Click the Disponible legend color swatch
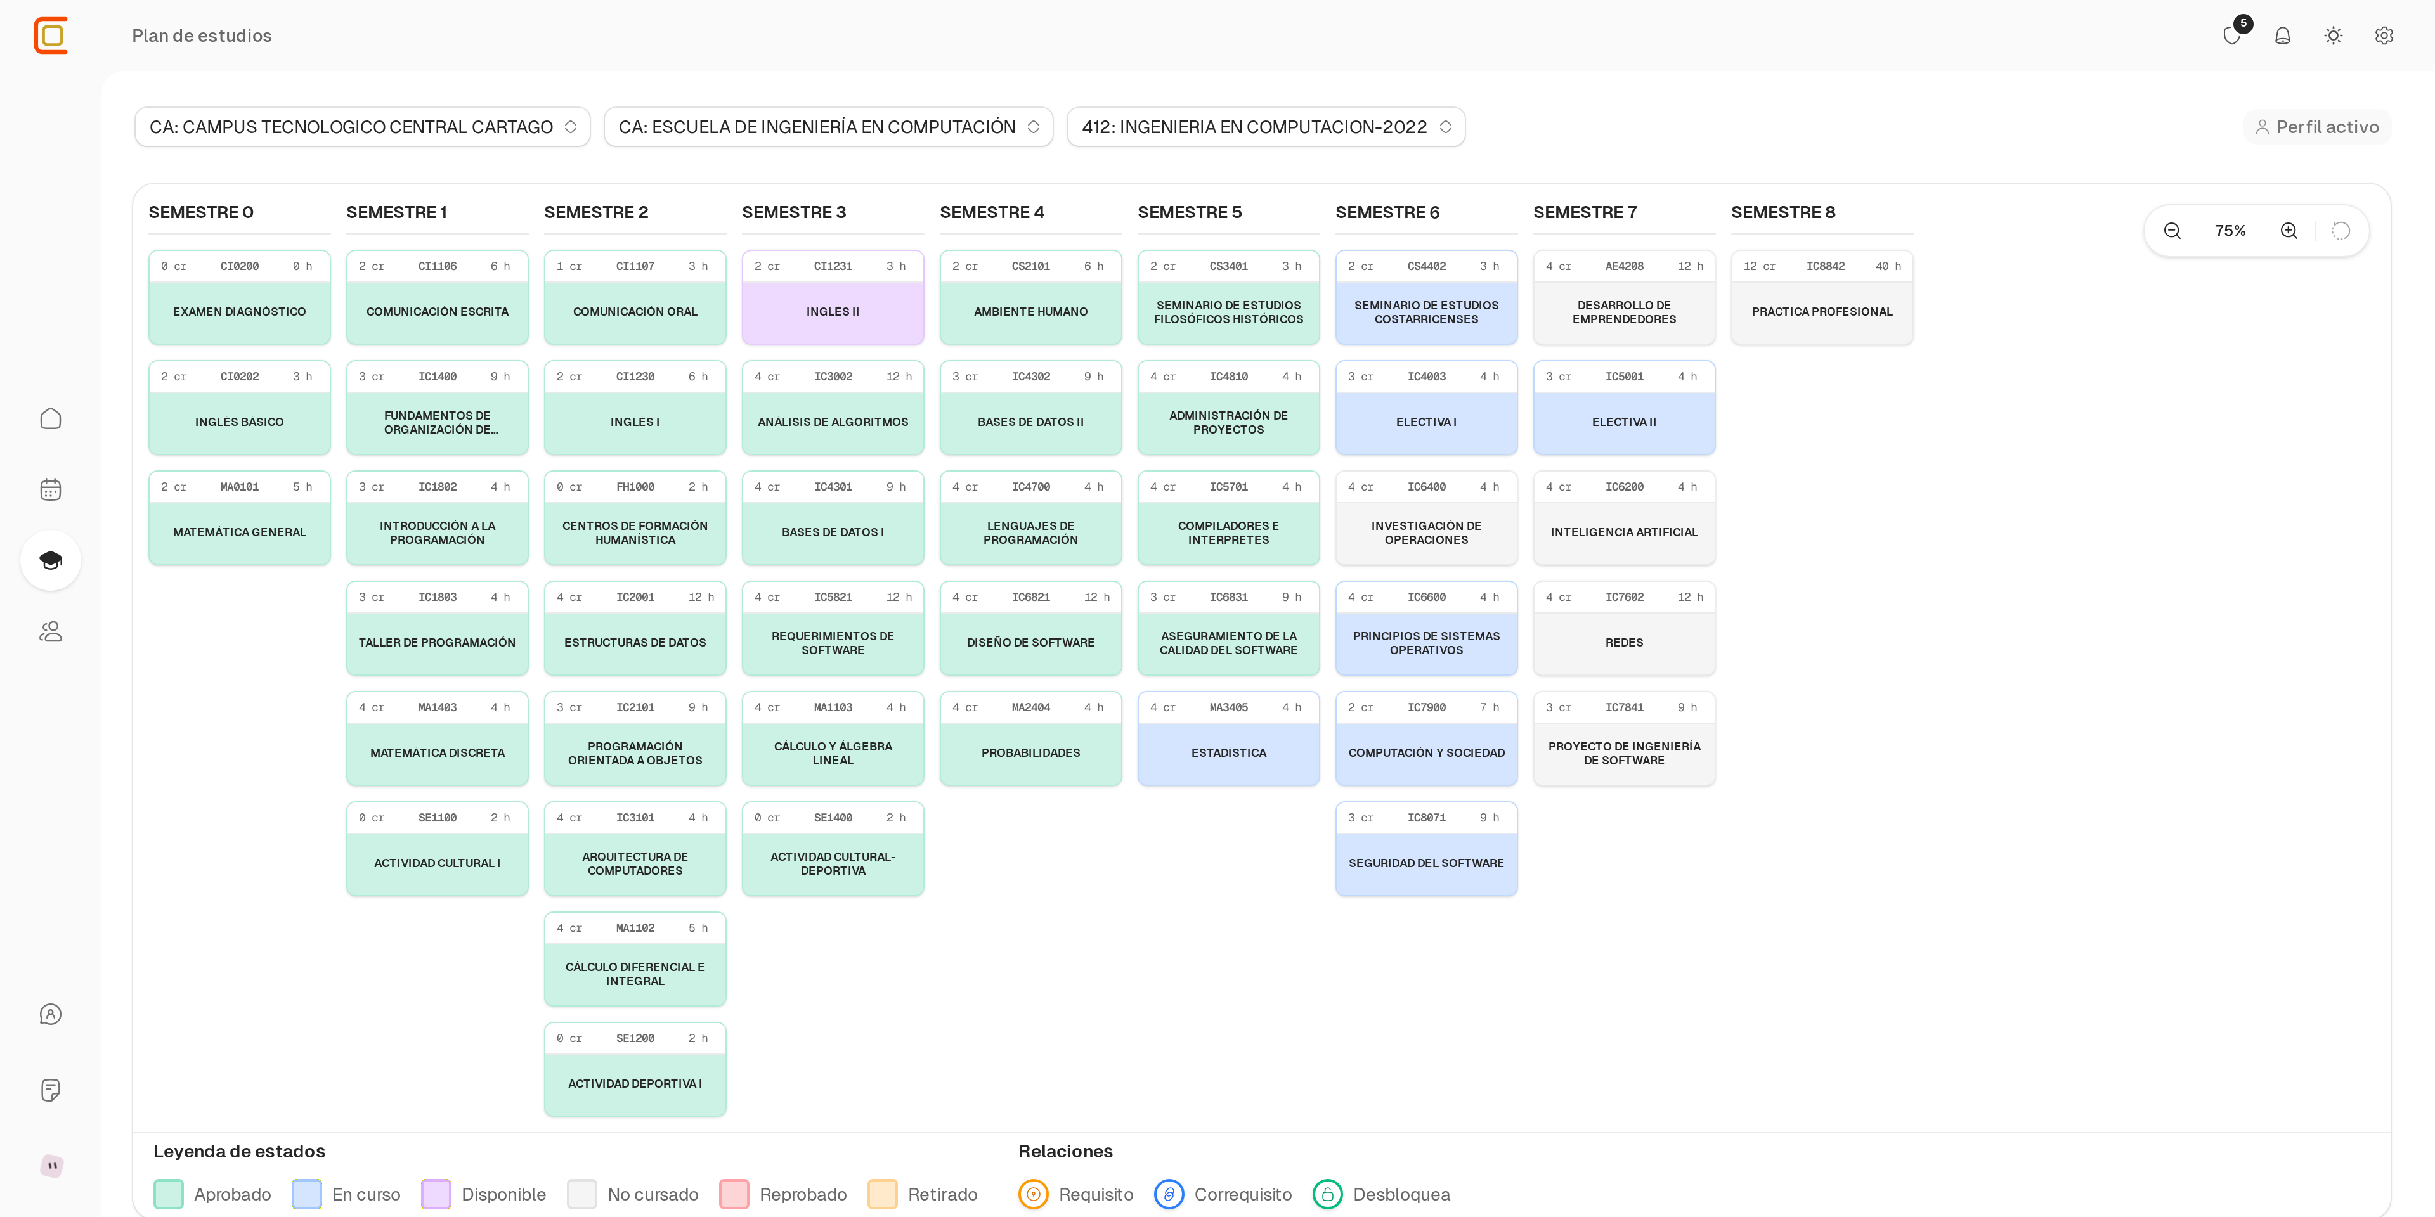Screen dimensions: 2435x1217 tap(436, 1194)
